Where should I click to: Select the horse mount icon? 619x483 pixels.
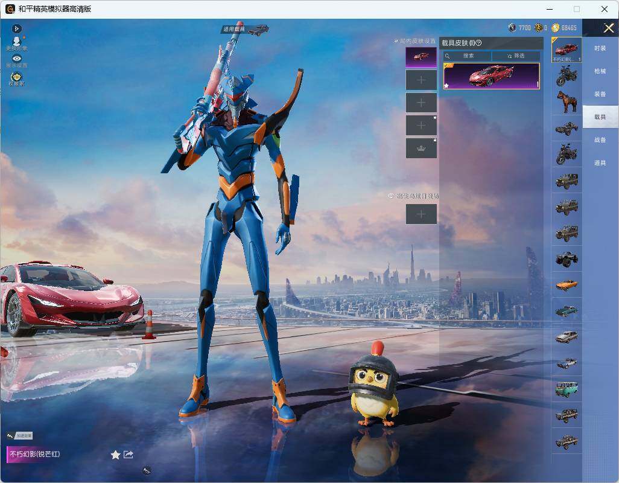click(x=567, y=101)
